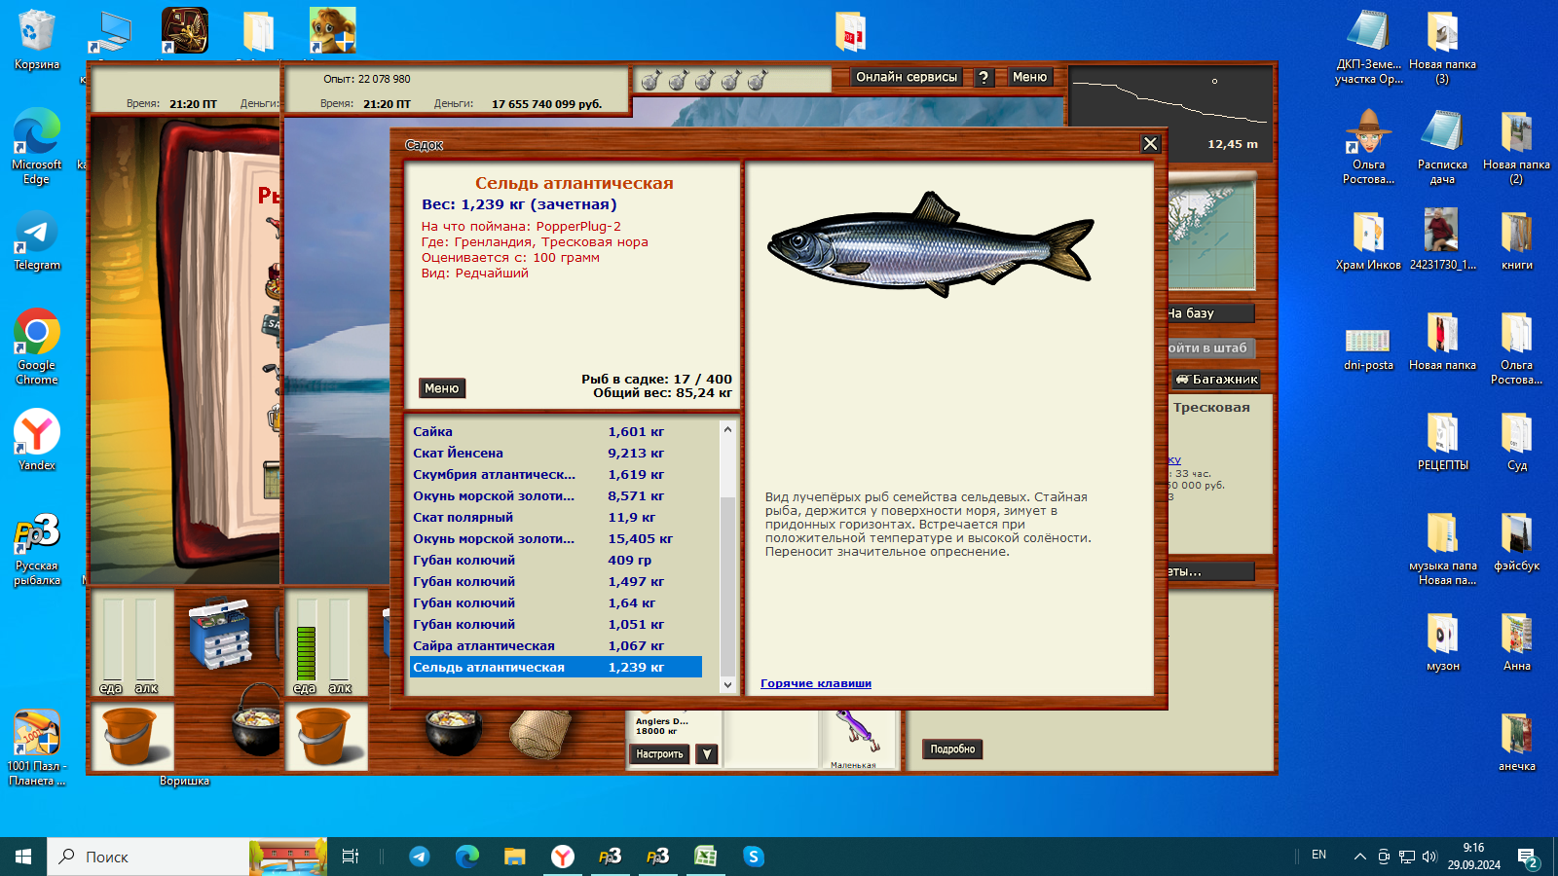This screenshot has height=876, width=1558.
Task: Select Окунь морской 8,571 кг row
Action: pyautogui.click(x=555, y=495)
